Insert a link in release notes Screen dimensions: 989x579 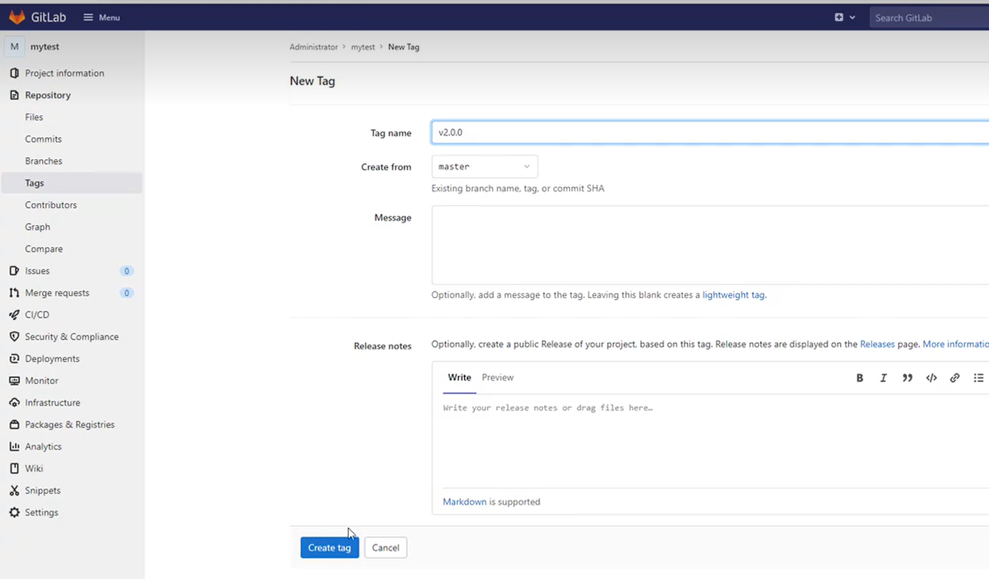pos(954,378)
